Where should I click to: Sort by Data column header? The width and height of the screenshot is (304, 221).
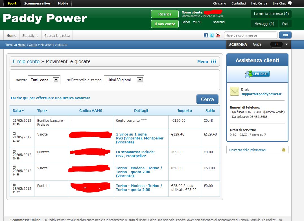pyautogui.click(x=18, y=110)
